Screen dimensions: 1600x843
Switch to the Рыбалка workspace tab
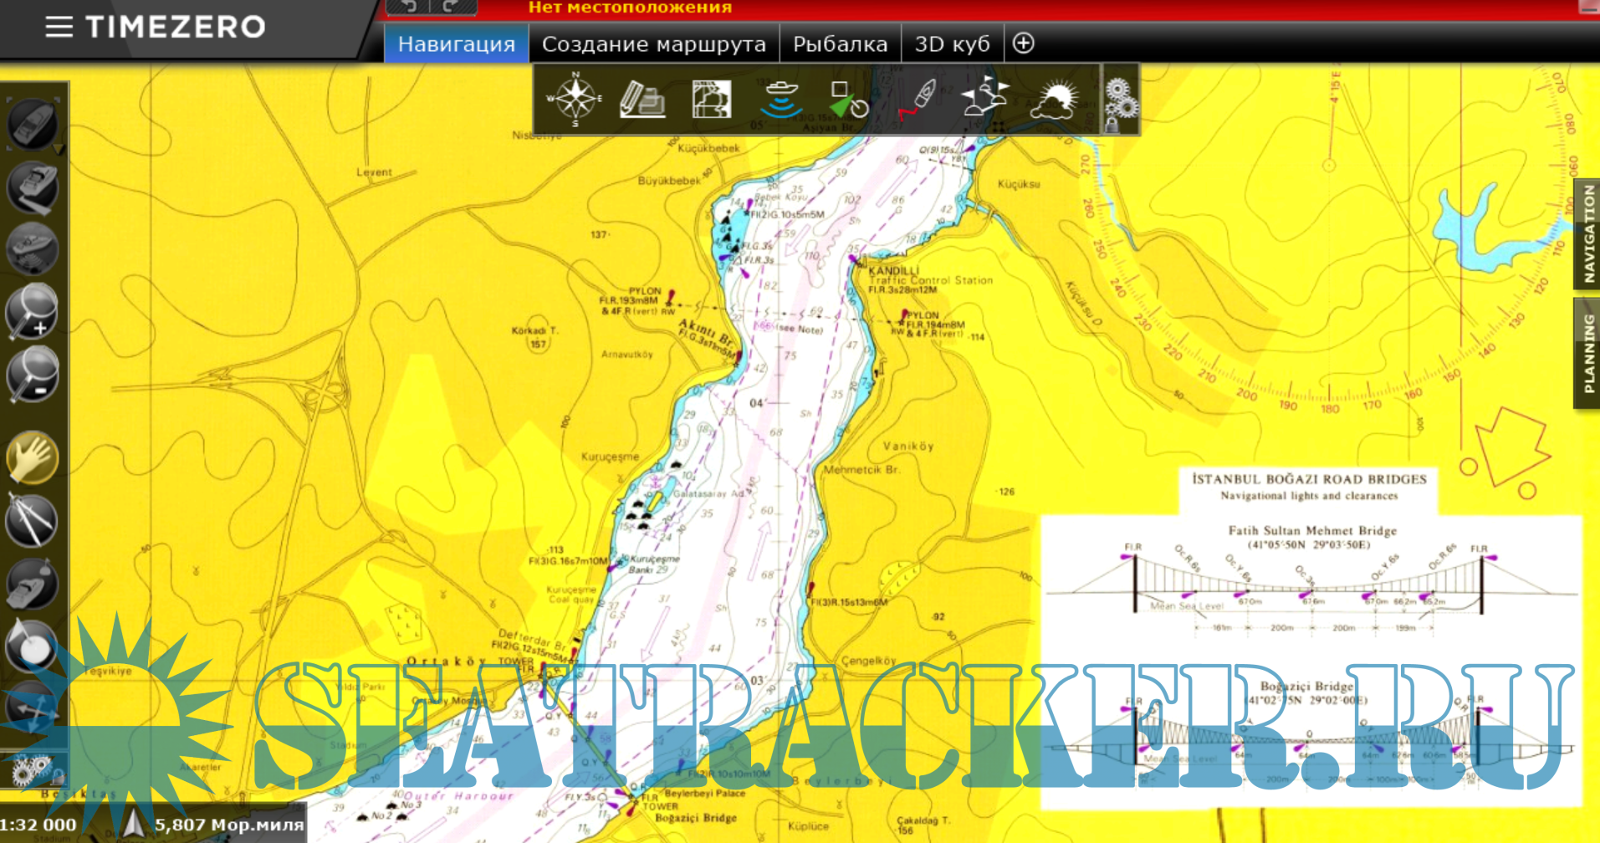840,44
